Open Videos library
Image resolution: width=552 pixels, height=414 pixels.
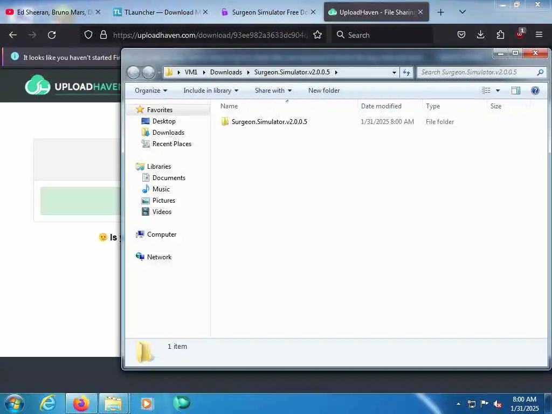(x=162, y=211)
